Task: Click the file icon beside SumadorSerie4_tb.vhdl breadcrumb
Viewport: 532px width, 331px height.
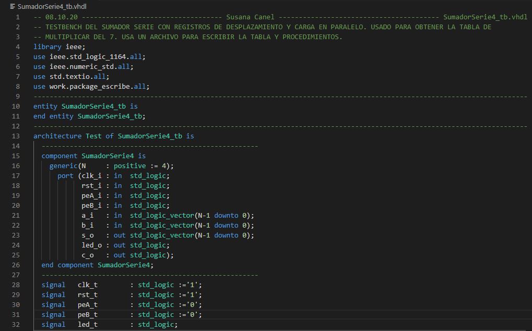Action: [13, 6]
